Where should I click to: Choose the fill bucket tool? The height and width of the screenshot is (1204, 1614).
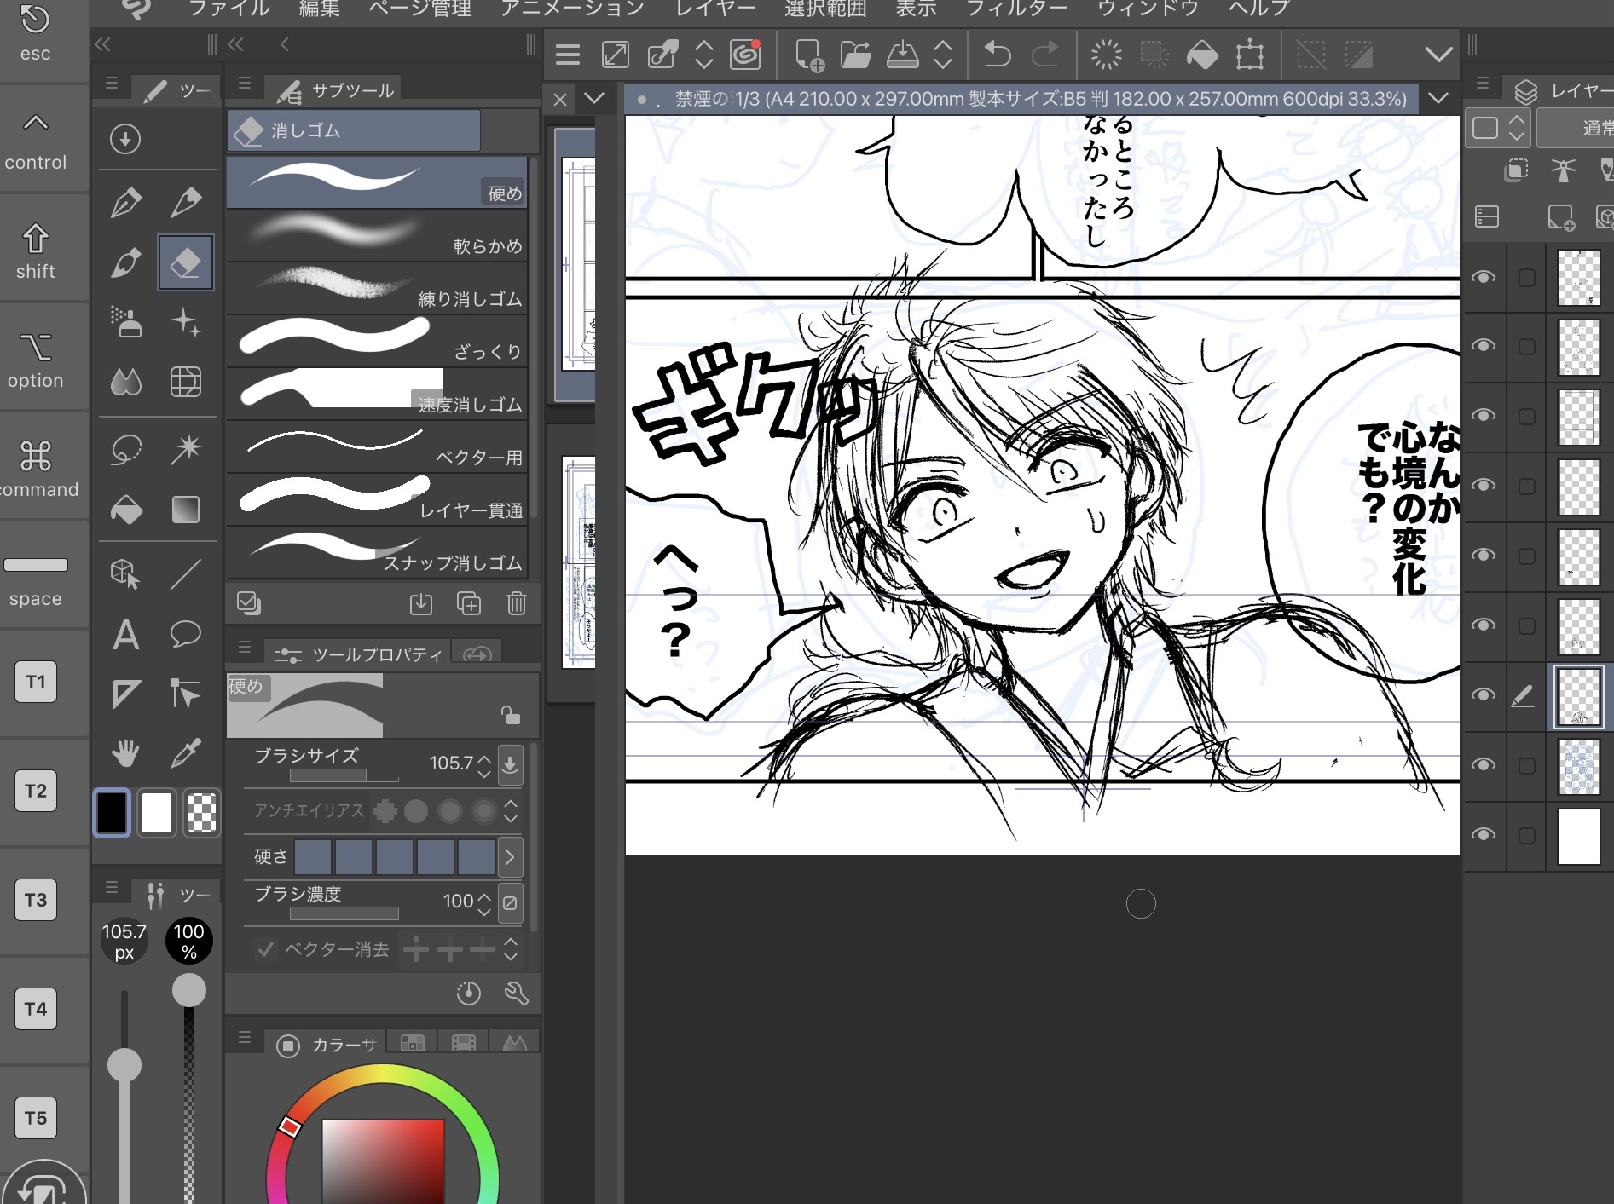[126, 510]
